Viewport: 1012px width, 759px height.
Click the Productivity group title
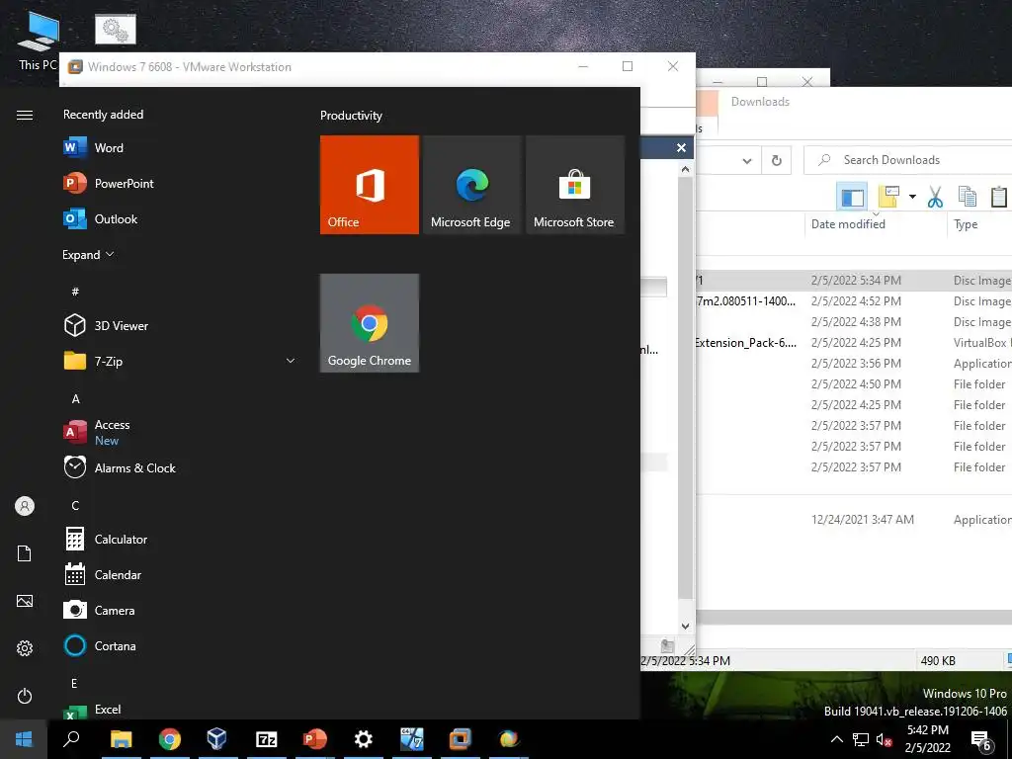pyautogui.click(x=351, y=116)
